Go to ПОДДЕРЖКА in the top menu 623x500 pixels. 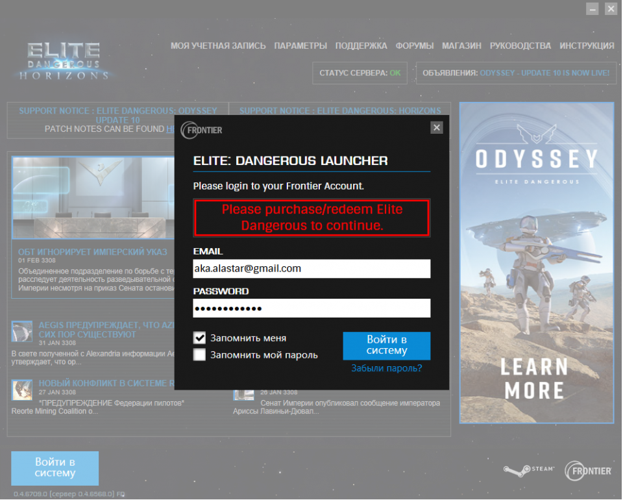pos(361,45)
